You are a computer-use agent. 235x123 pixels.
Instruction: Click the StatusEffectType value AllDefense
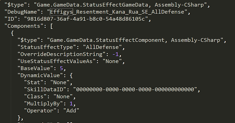(102, 47)
